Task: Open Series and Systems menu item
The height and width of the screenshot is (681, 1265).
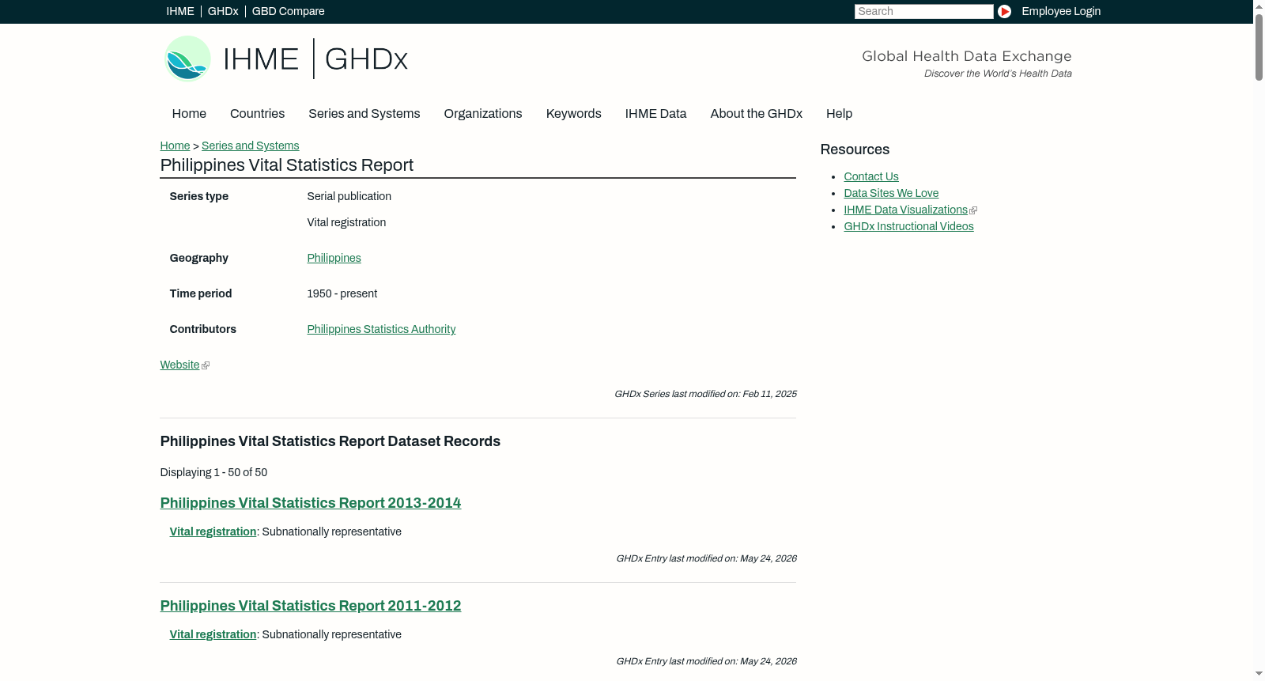Action: 364,114
